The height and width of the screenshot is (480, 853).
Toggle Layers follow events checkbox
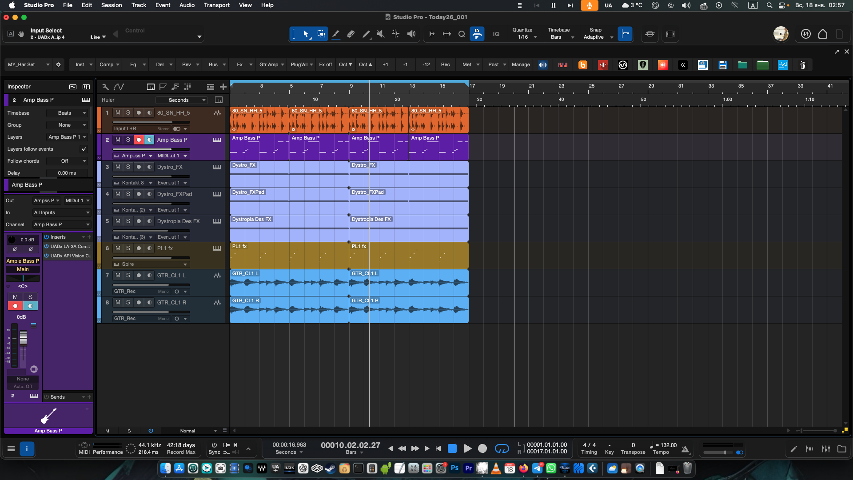(84, 149)
